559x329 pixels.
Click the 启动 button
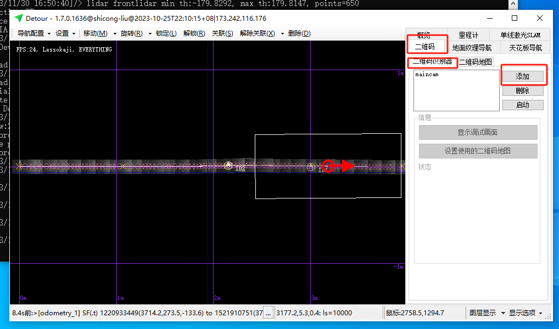[x=522, y=105]
